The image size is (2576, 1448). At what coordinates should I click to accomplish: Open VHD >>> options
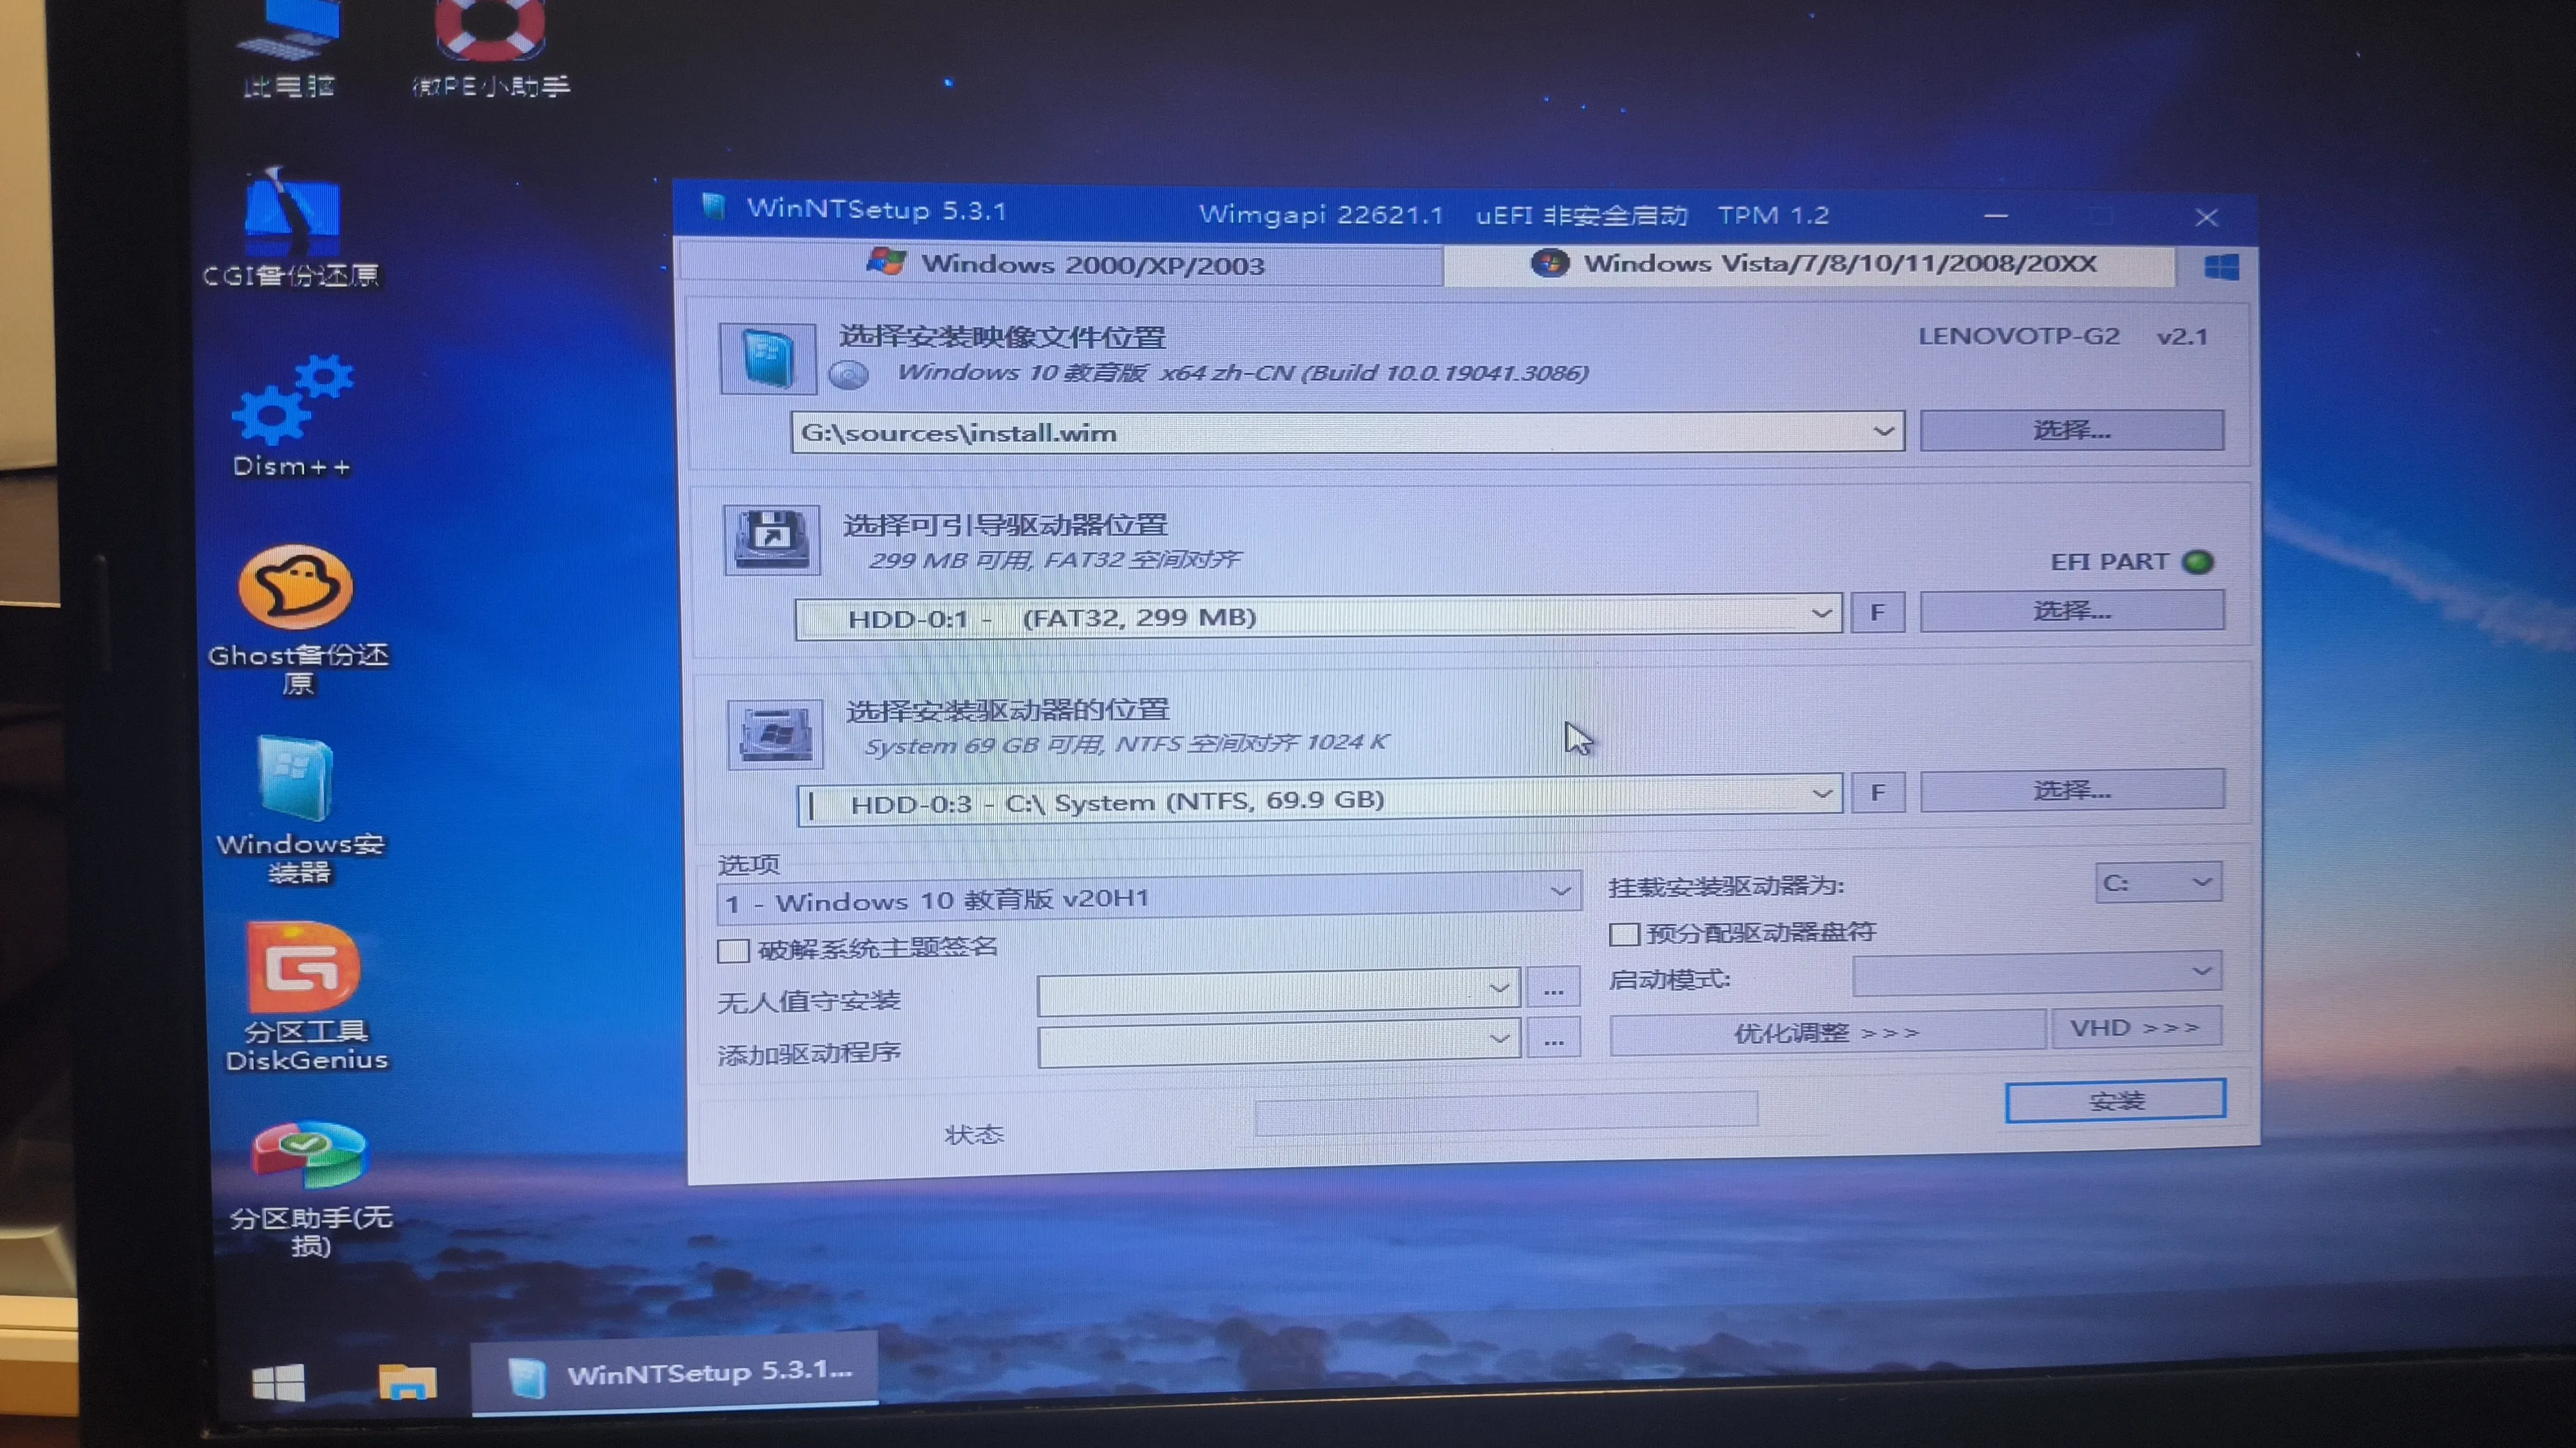click(x=2136, y=1028)
